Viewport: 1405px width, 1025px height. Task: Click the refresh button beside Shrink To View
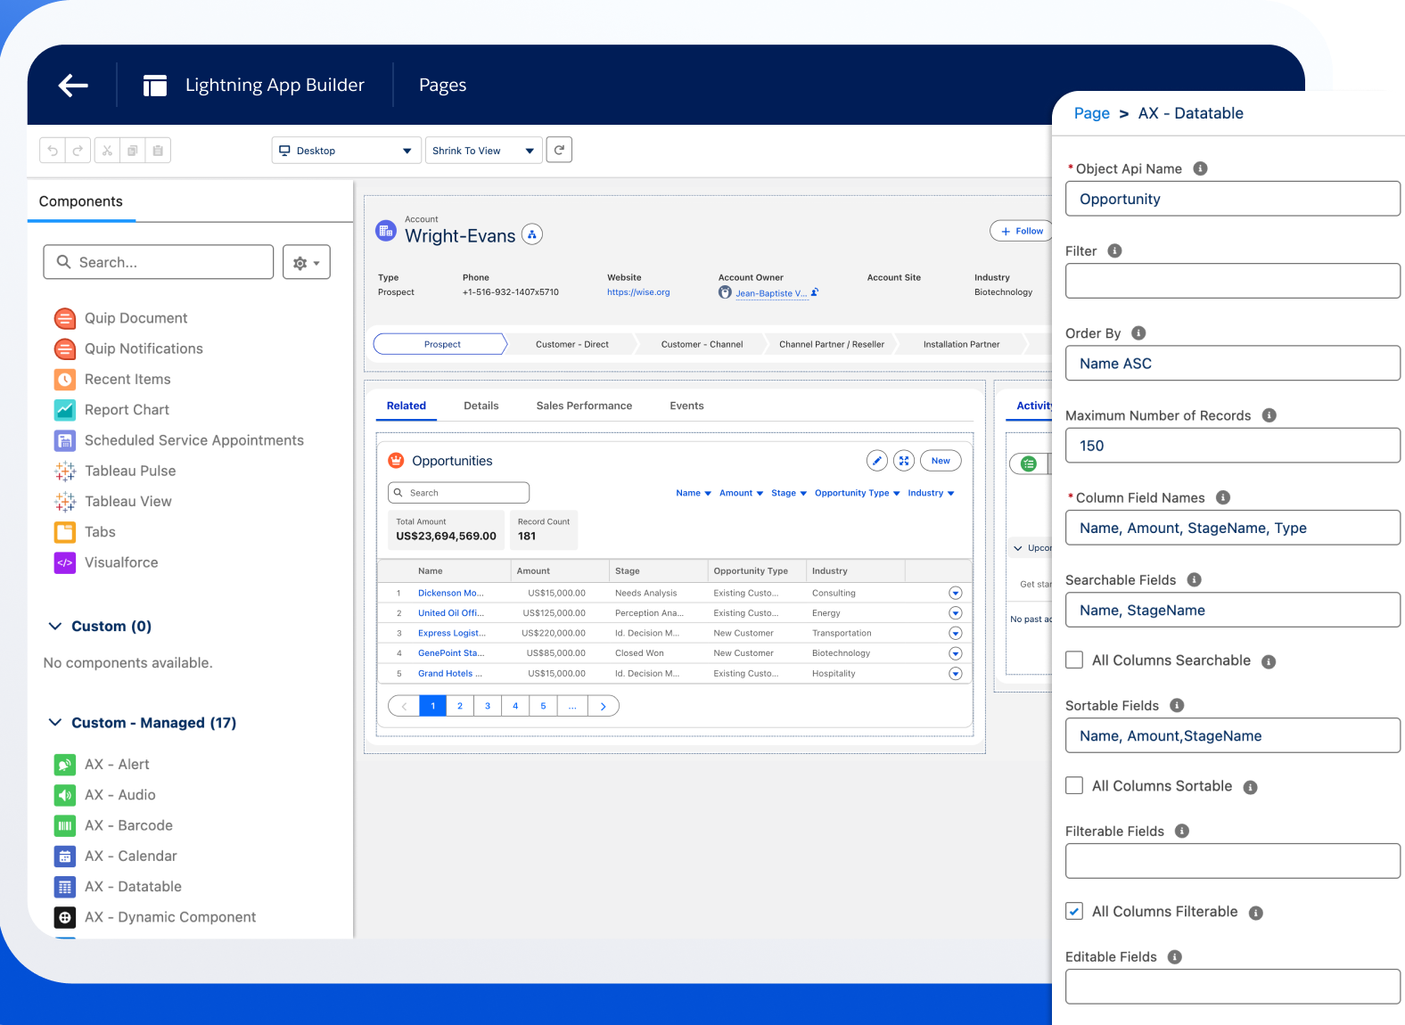(x=559, y=150)
